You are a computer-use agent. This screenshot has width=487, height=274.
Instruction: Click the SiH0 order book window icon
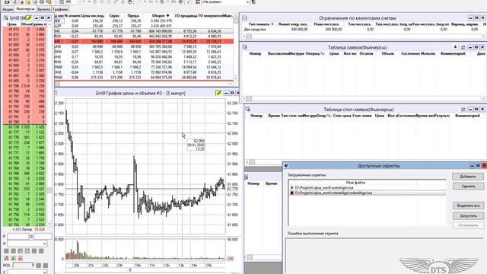[x=5, y=18]
